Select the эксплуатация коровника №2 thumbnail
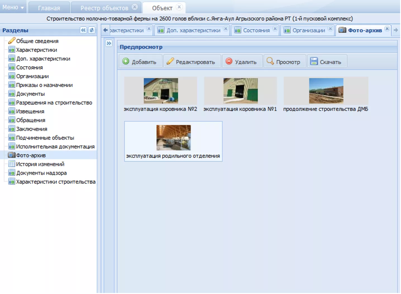Image resolution: width=401 pixels, height=294 pixels. [x=161, y=91]
